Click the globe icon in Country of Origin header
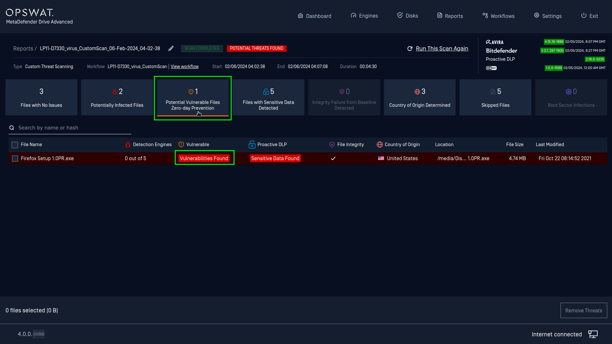This screenshot has height=344, width=612. 380,145
